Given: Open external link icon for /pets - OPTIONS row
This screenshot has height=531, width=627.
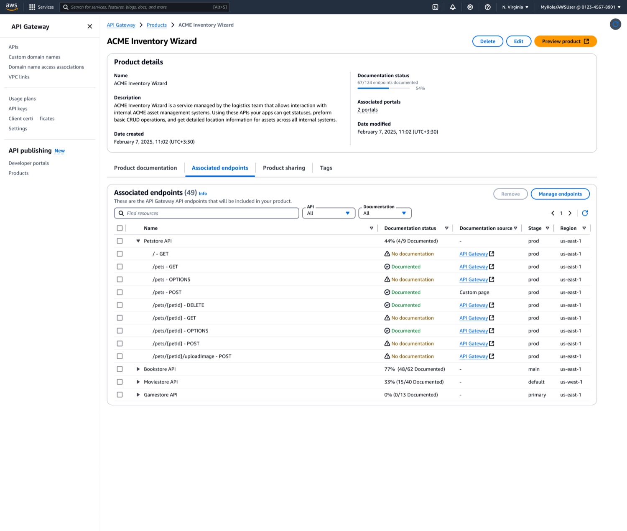Looking at the screenshot, I should click(x=492, y=279).
